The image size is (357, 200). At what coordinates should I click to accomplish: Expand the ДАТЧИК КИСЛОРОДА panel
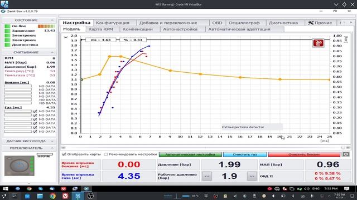[52, 141]
